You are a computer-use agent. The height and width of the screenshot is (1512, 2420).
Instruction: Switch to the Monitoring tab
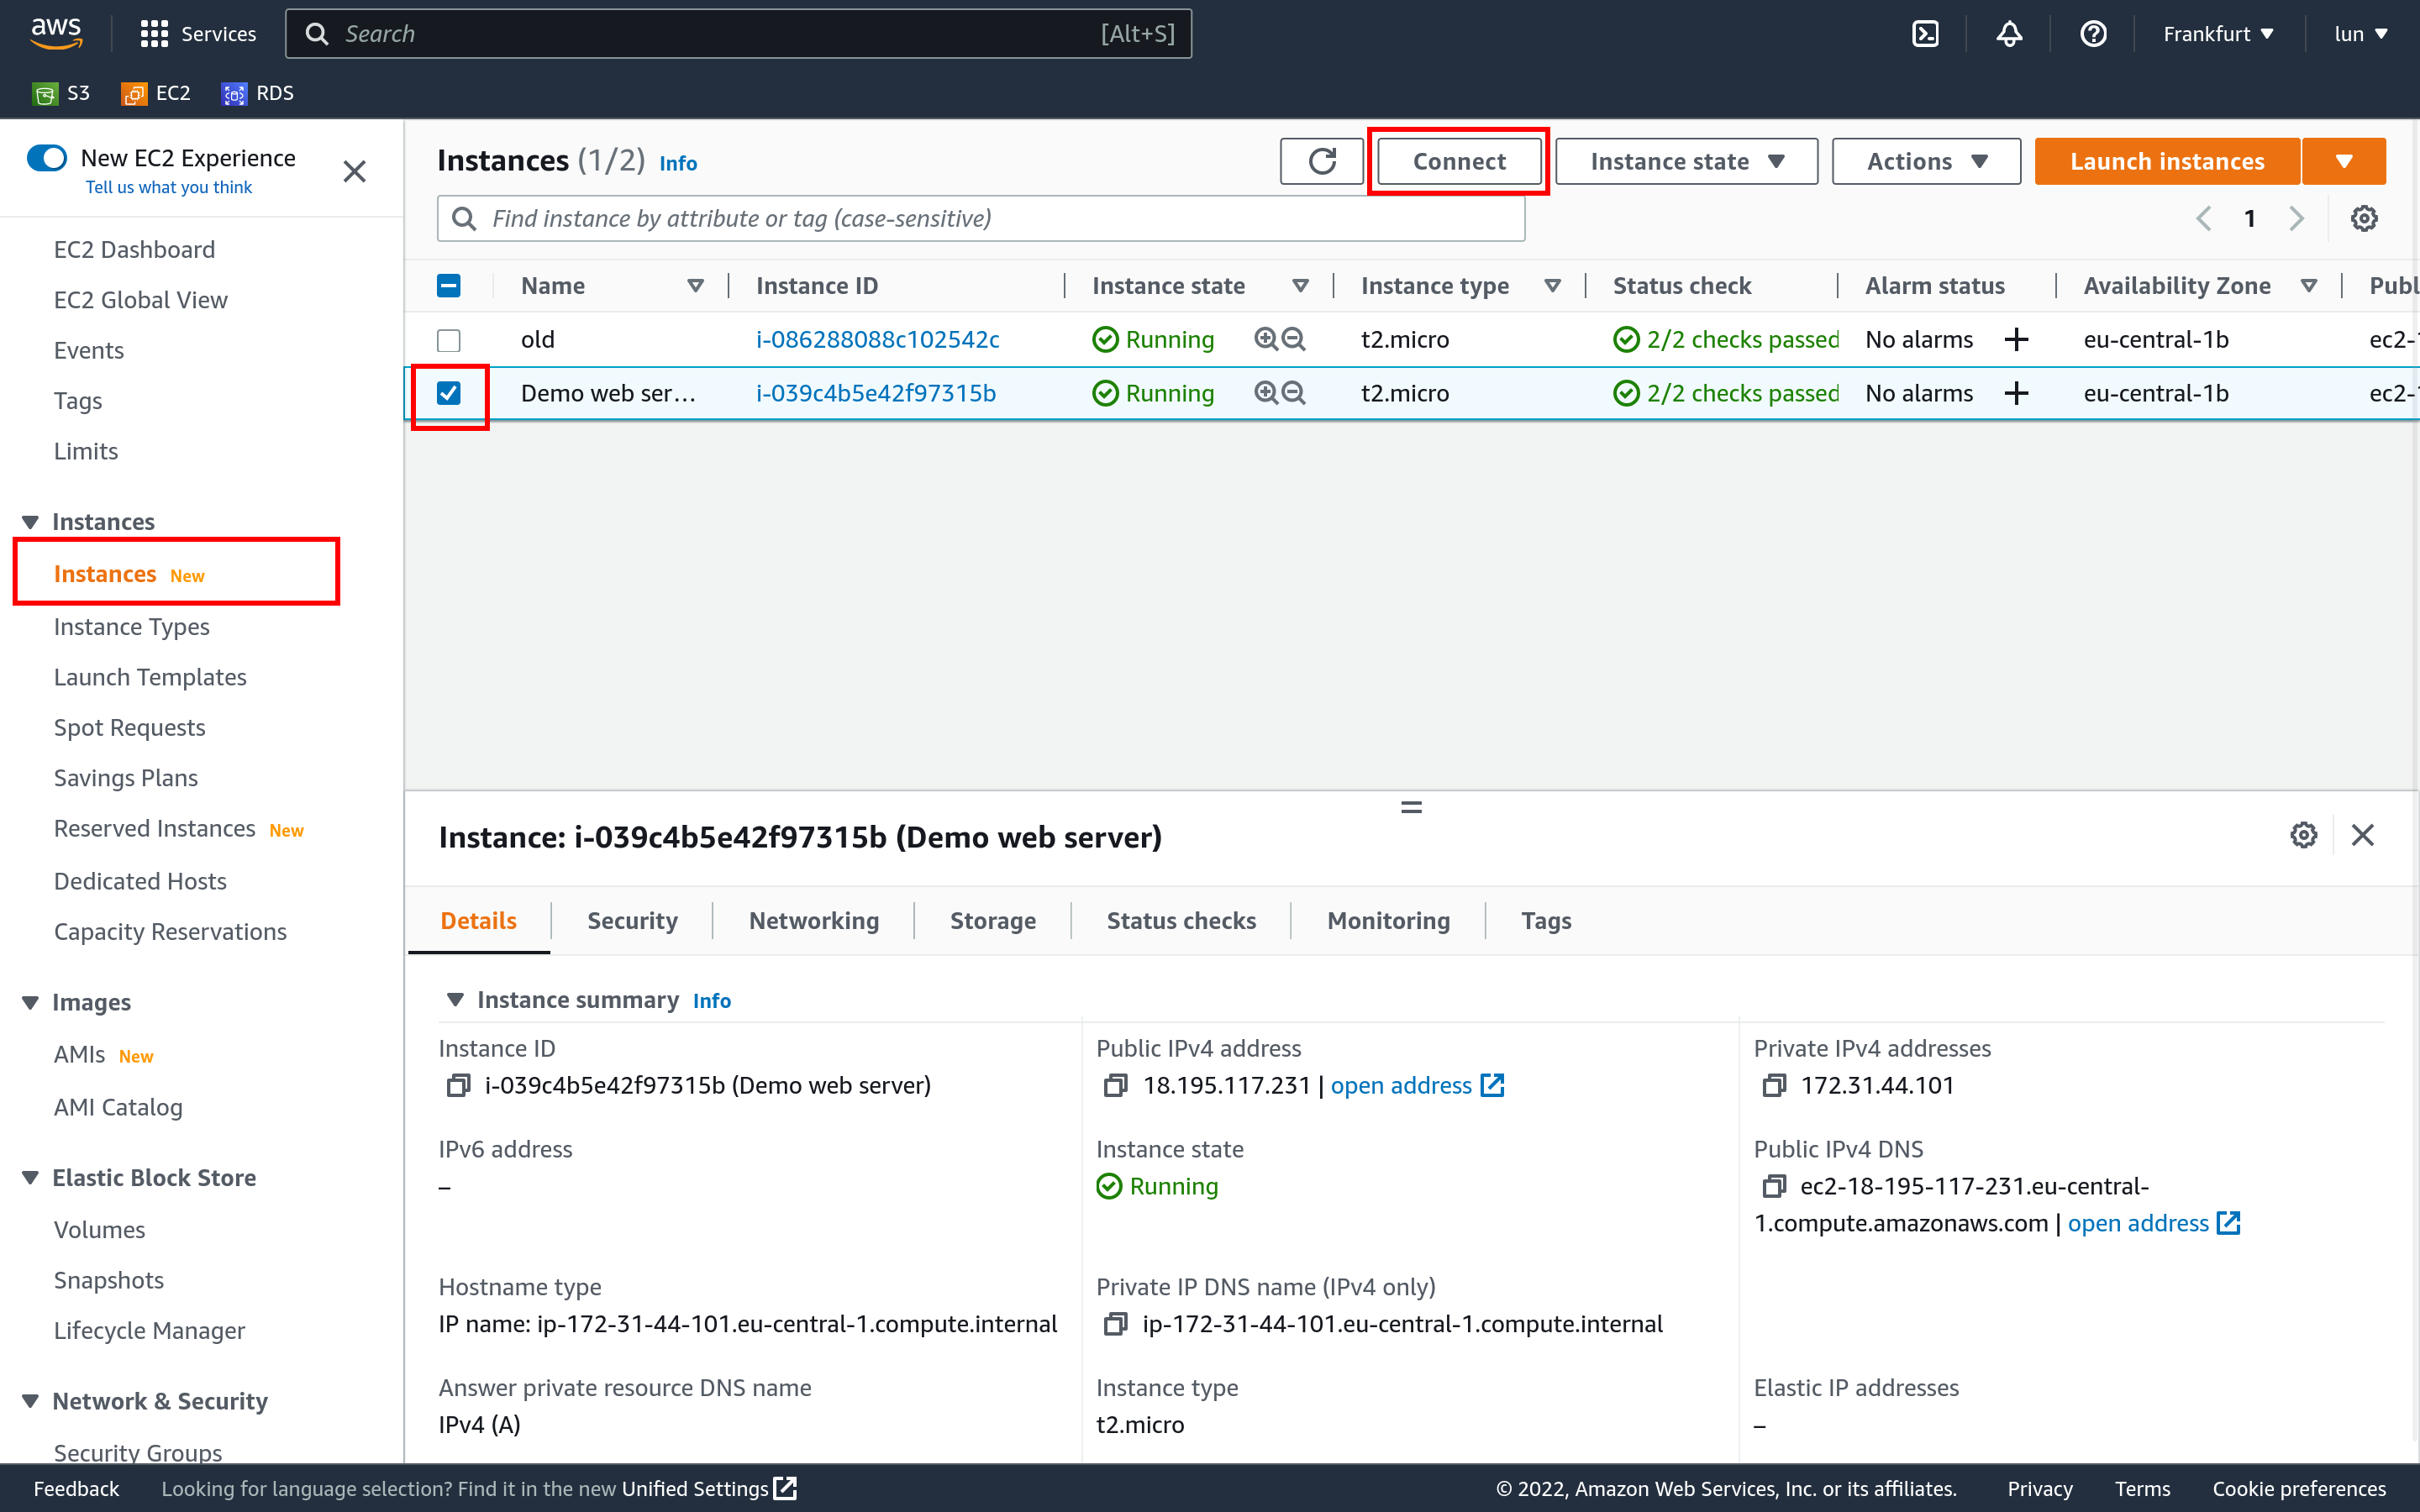point(1388,920)
